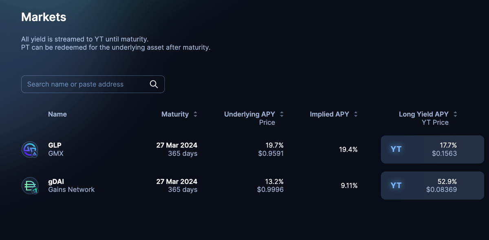Click the Long Yield APY column header

pyautogui.click(x=423, y=114)
